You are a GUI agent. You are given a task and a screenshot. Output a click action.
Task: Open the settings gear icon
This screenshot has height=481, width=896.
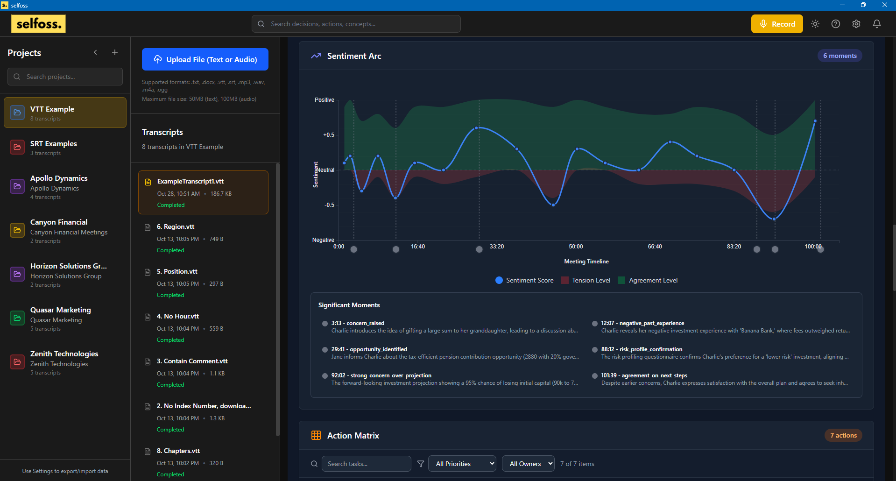click(x=856, y=24)
